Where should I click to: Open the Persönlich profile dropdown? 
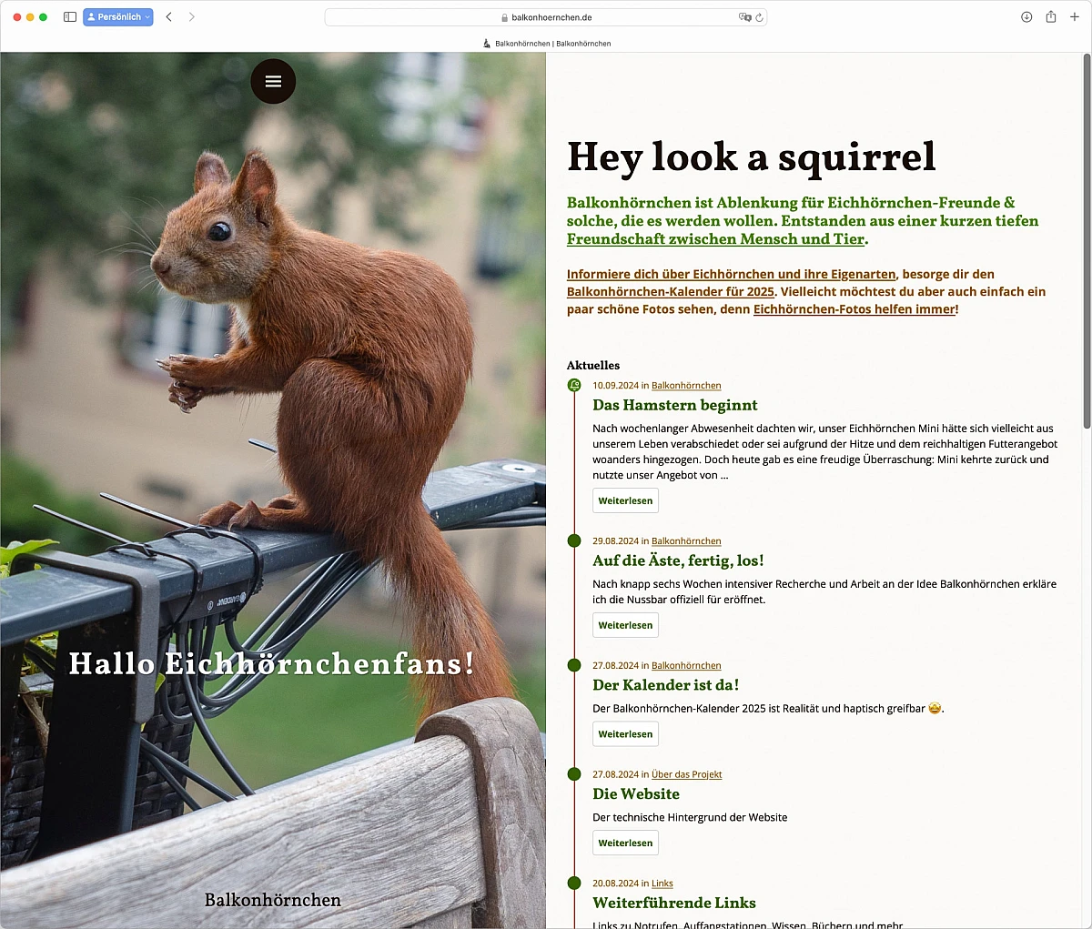pyautogui.click(x=118, y=17)
